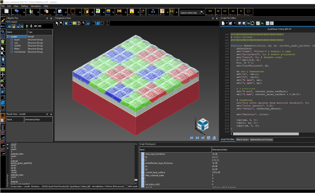This screenshot has height=193, width=315.
Task: Click Zoom tool in Perspective View toolbar
Action: [61, 23]
